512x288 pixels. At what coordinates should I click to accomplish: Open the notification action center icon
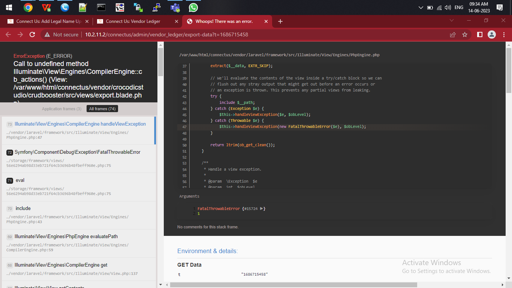(x=499, y=7)
